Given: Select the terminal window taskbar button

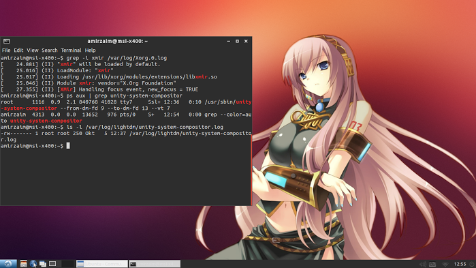Looking at the screenshot, I should pyautogui.click(x=155, y=264).
